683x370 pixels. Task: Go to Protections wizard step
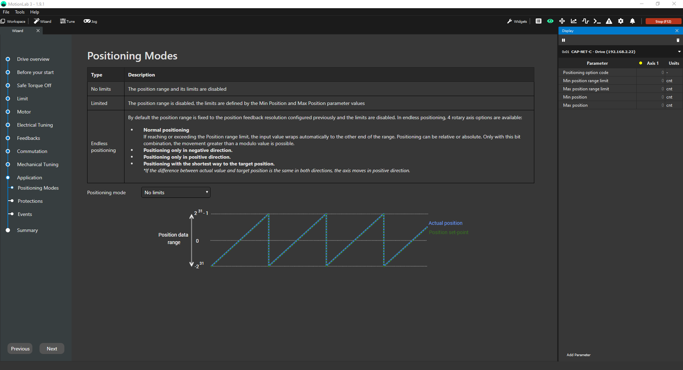coord(30,201)
